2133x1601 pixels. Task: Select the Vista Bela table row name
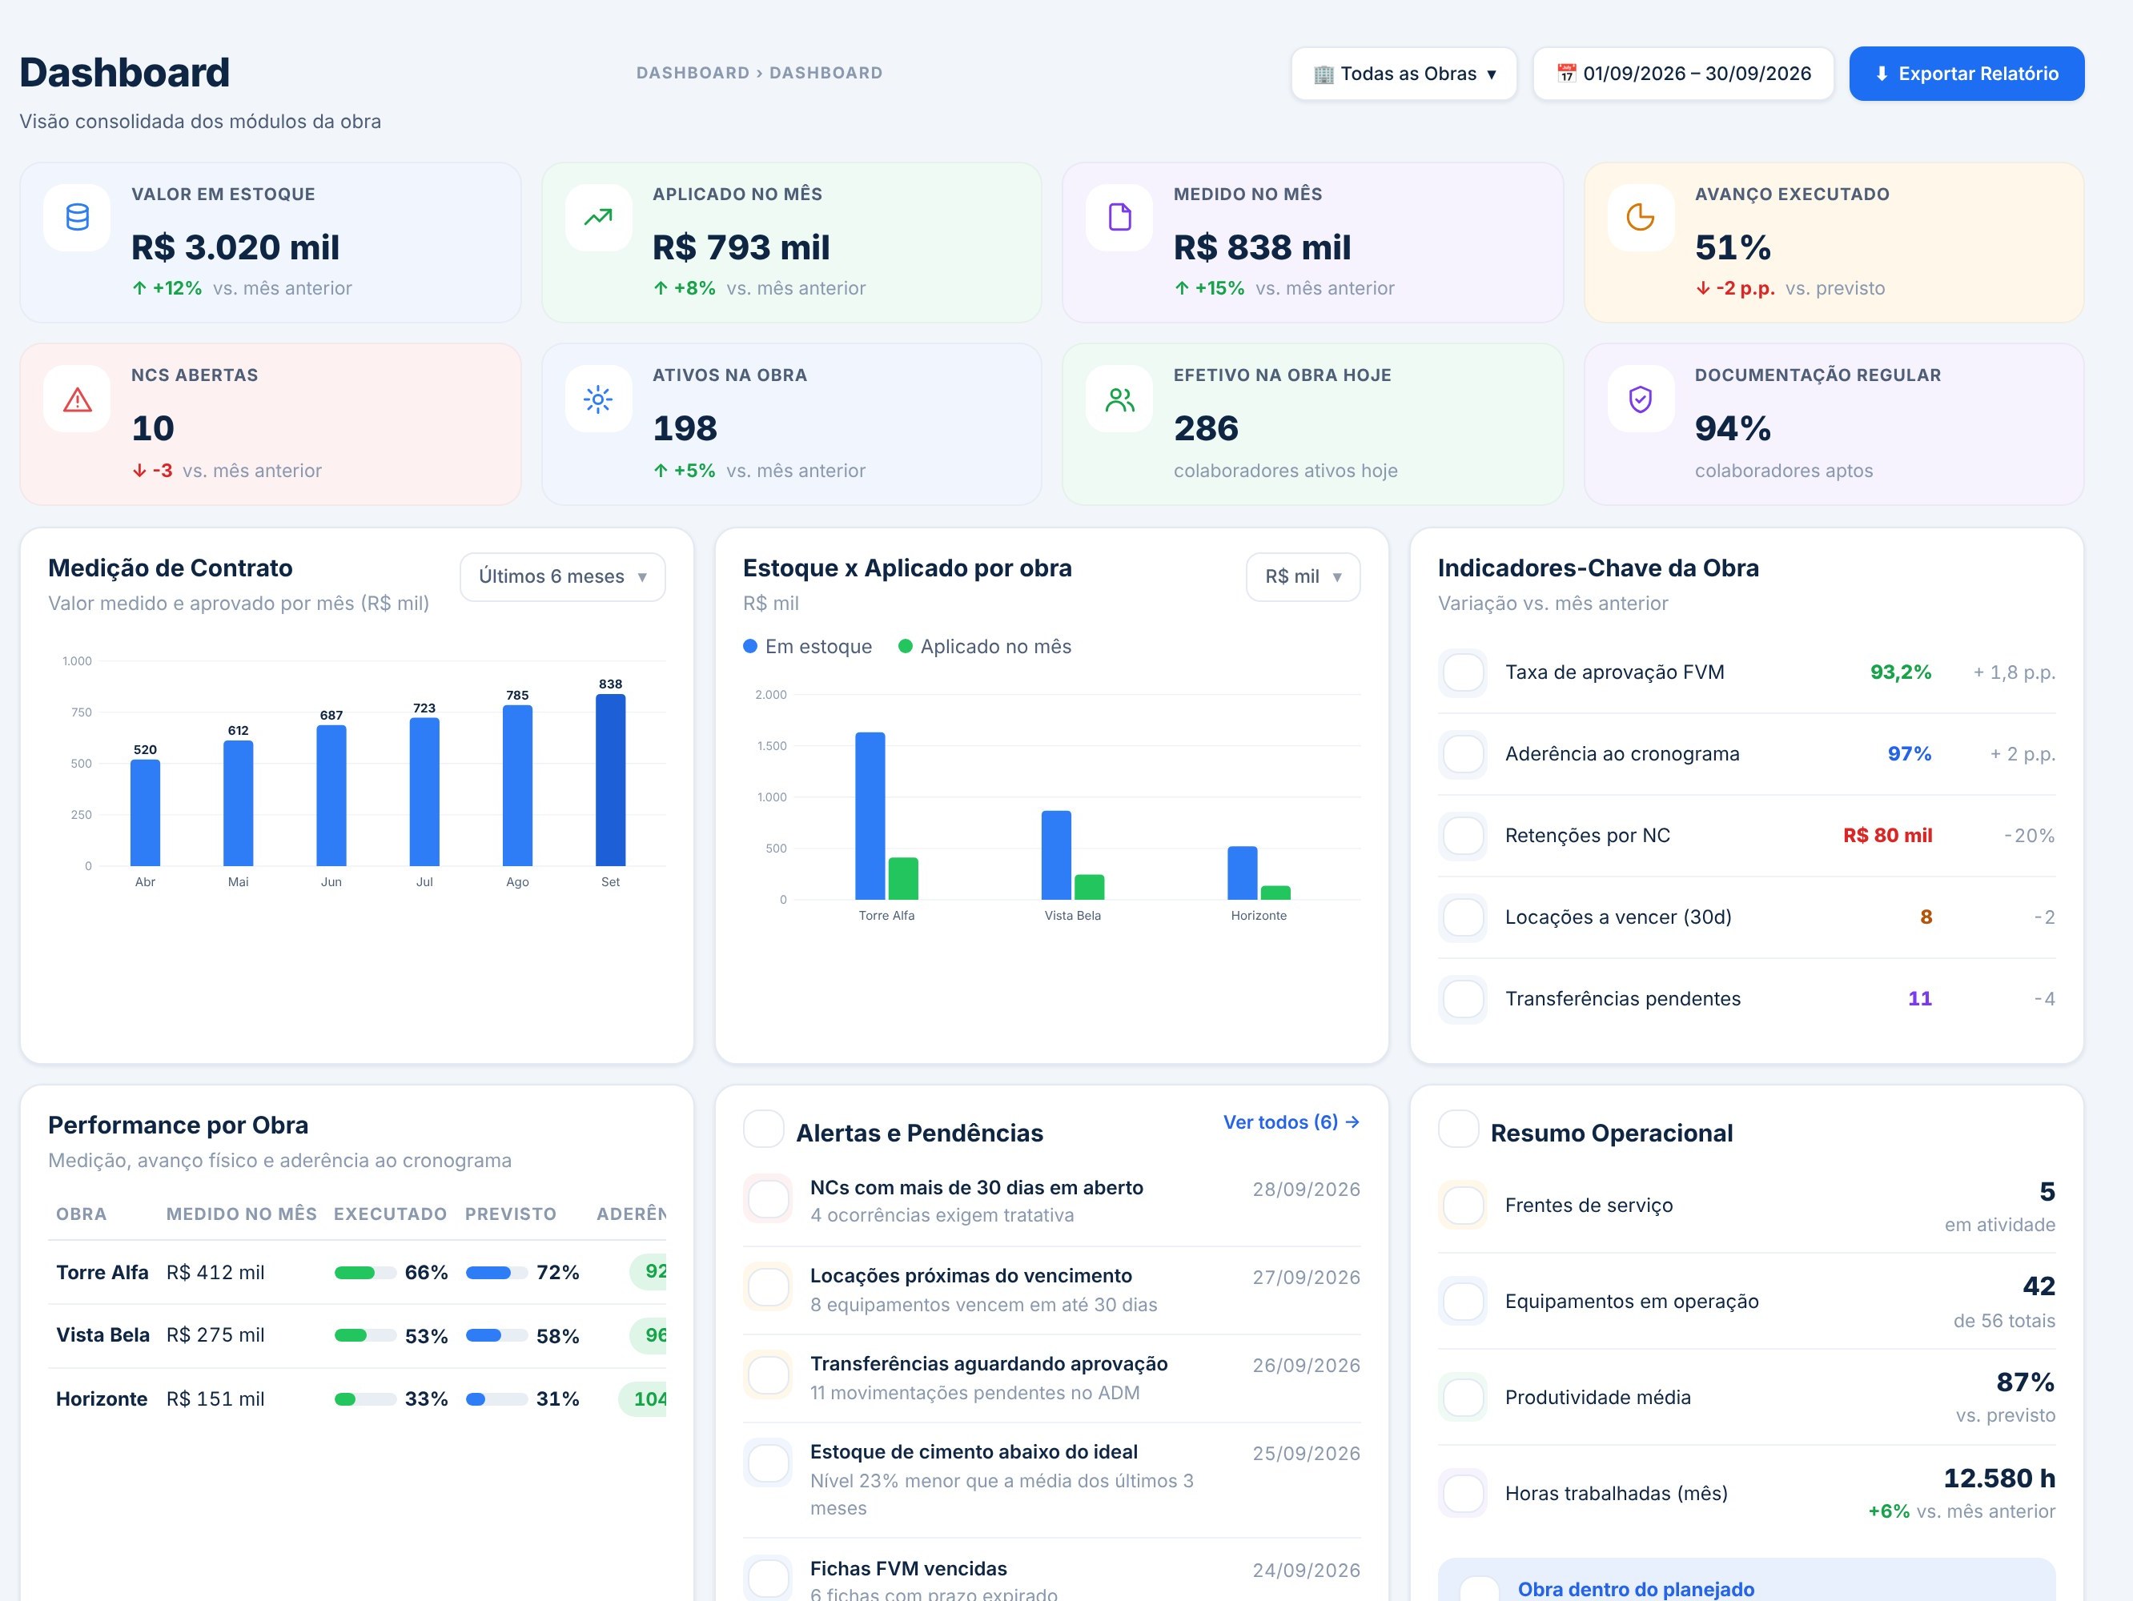coord(103,1335)
